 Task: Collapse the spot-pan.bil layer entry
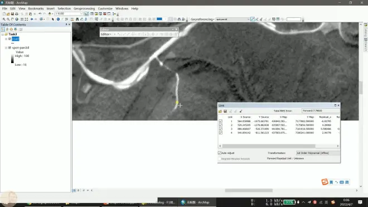point(6,47)
